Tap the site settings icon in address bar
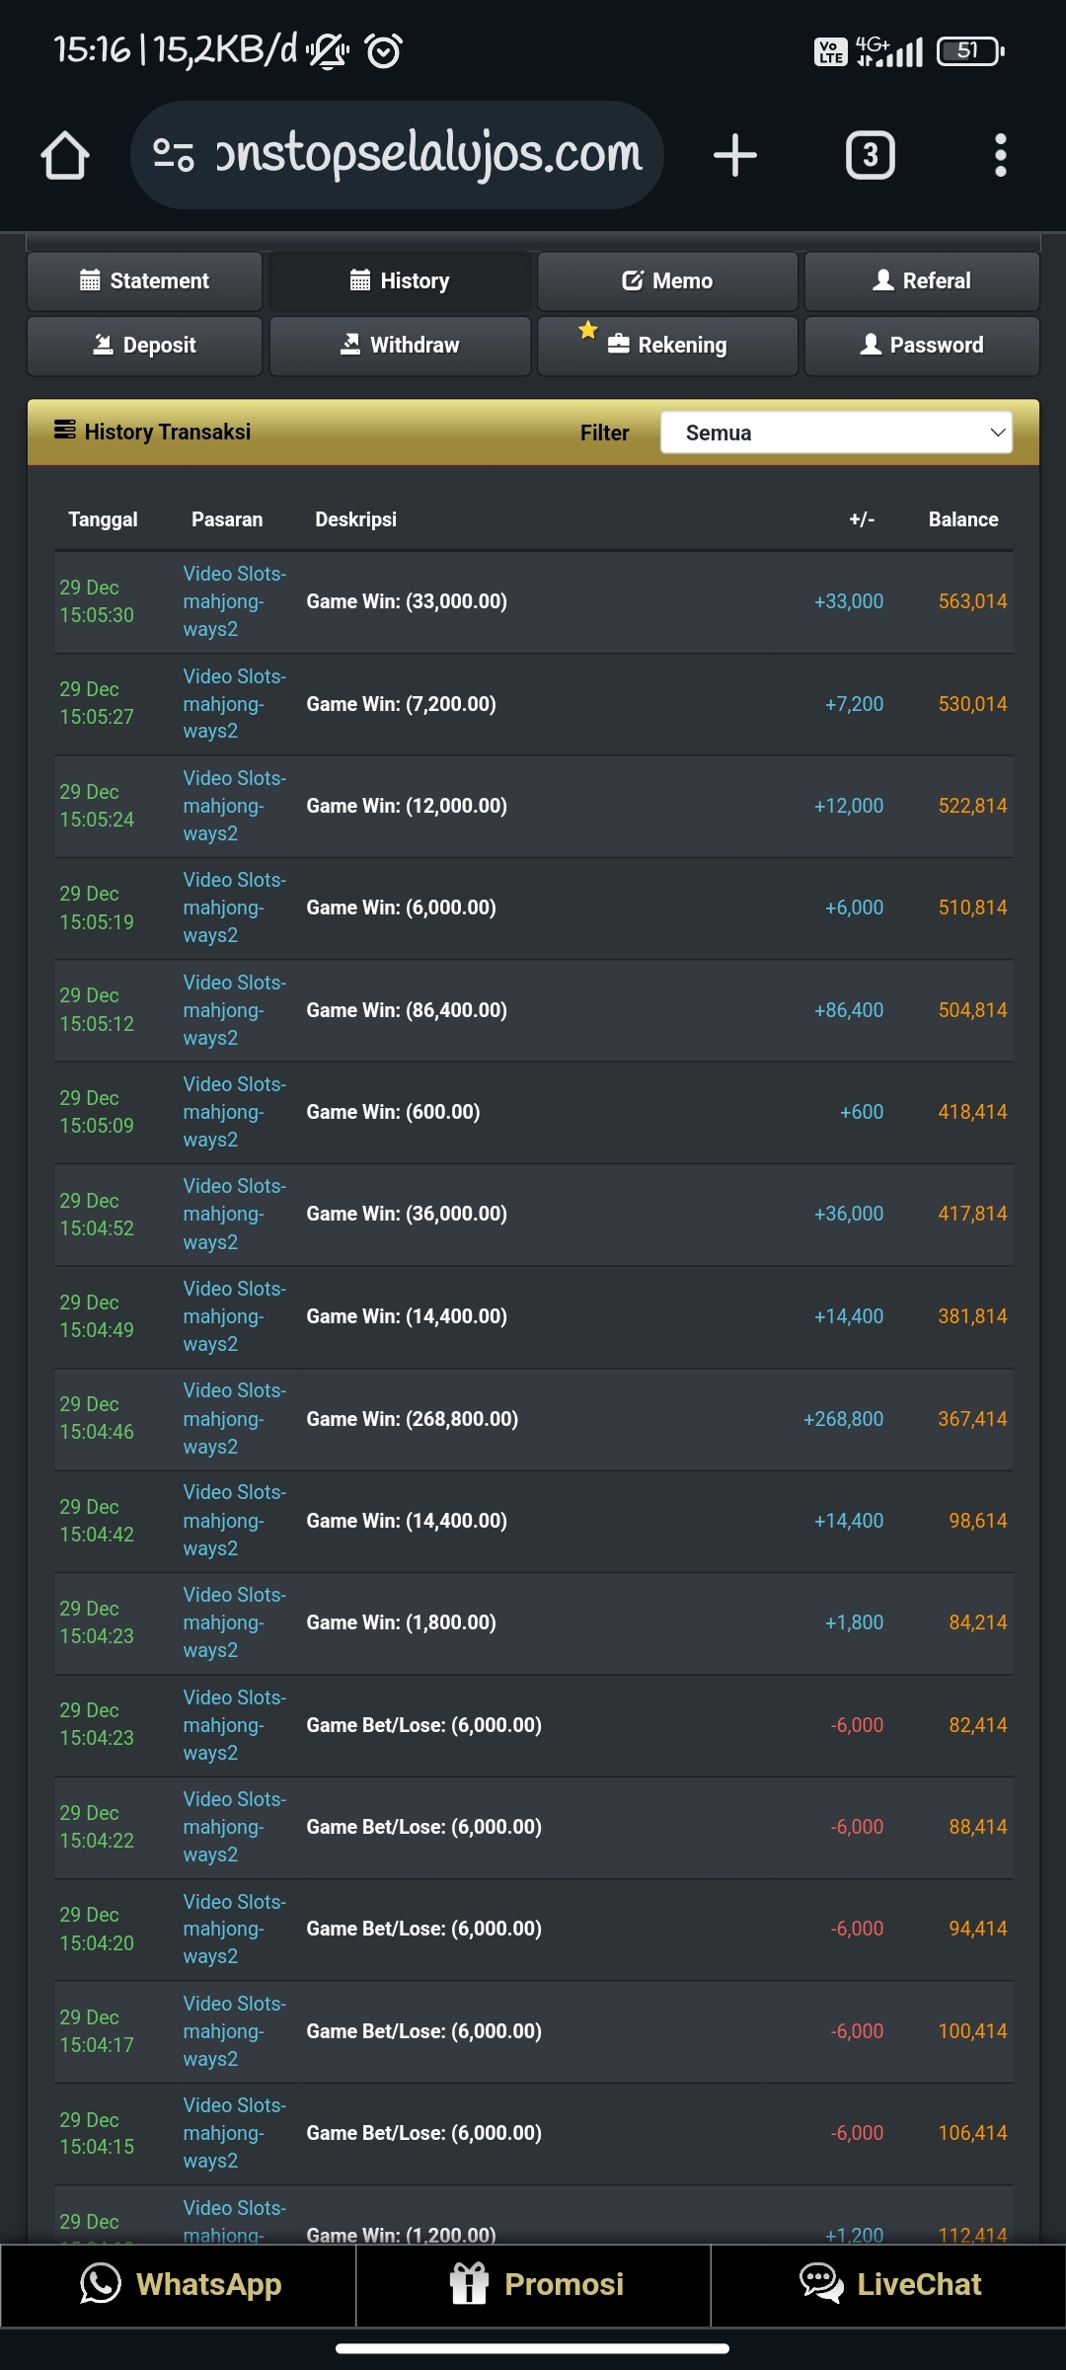The width and height of the screenshot is (1066, 2370). tap(174, 154)
